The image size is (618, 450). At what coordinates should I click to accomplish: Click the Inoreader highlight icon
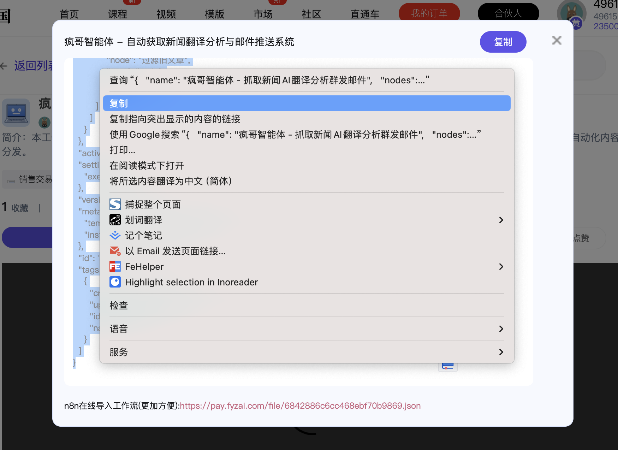pos(115,282)
